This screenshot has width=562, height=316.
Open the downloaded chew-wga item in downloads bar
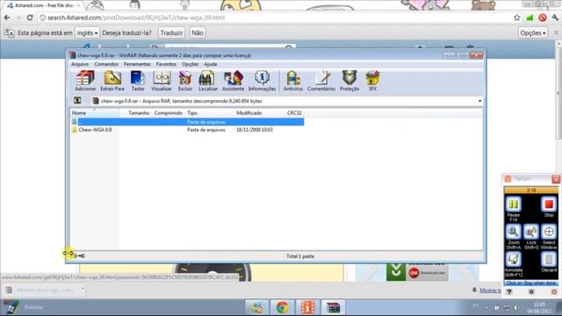[x=41, y=290]
